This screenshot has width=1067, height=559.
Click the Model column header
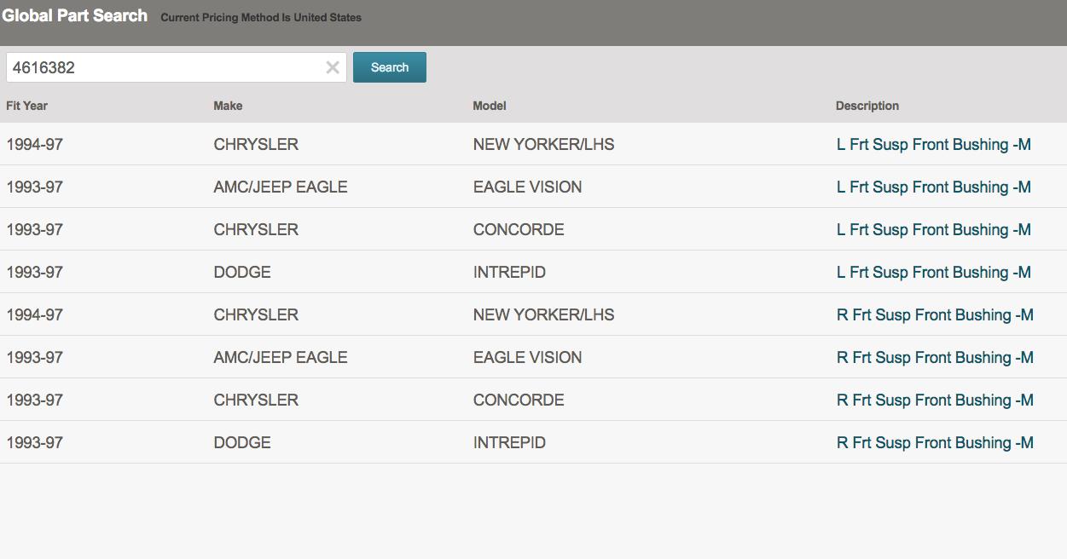coord(490,106)
